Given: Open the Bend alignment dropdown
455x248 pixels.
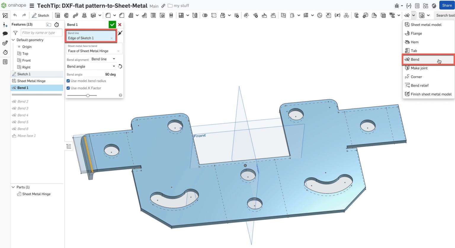Looking at the screenshot, I should coord(103,59).
